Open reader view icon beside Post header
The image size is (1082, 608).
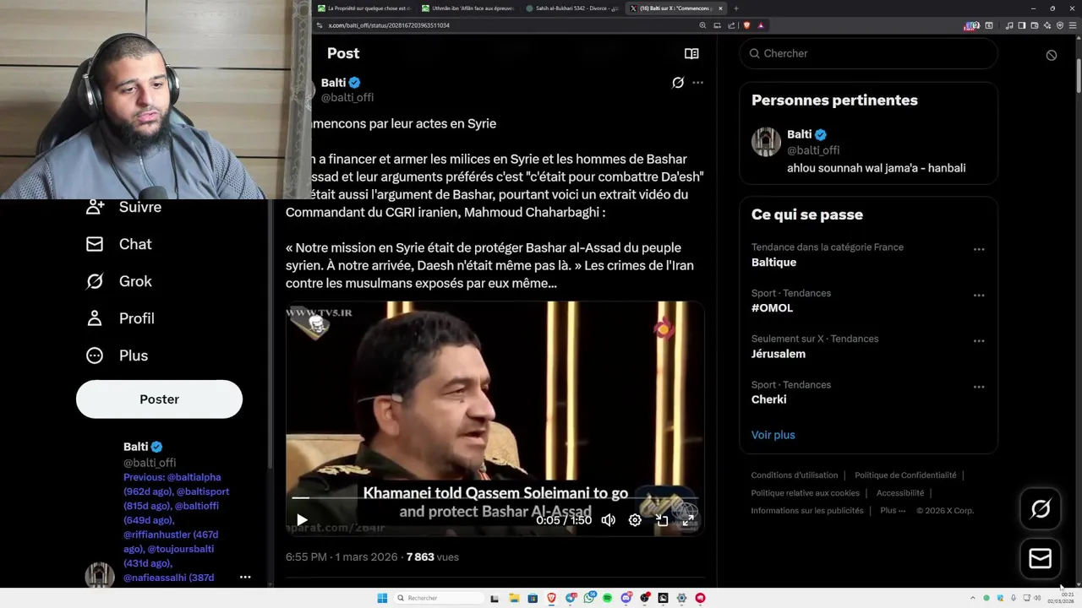click(x=691, y=53)
